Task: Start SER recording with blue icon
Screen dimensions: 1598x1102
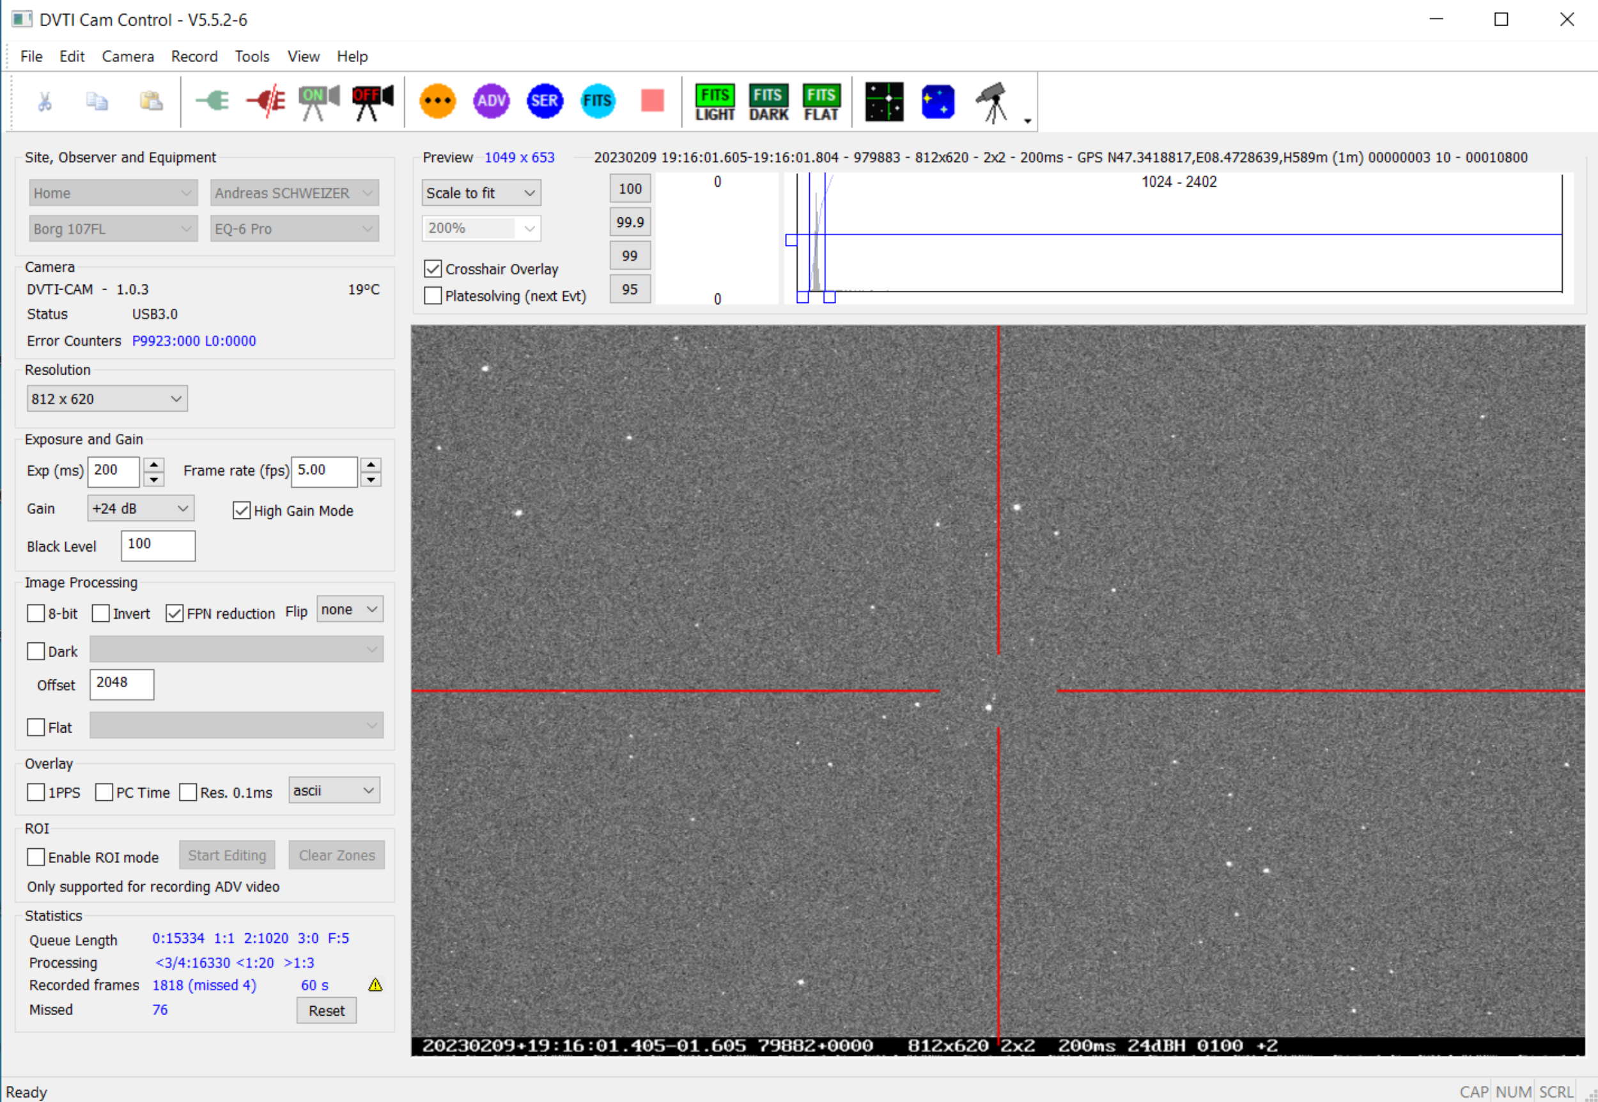Action: pos(545,102)
